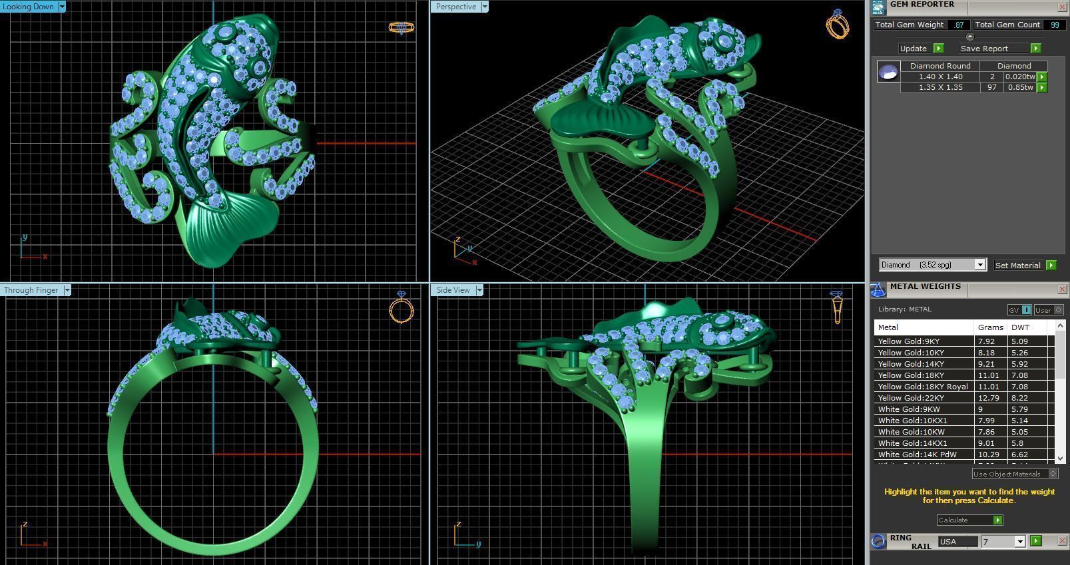Viewport: 1070px width, 565px height.
Task: Open the Through Finger viewport dropdown arrow
Action: pos(67,290)
